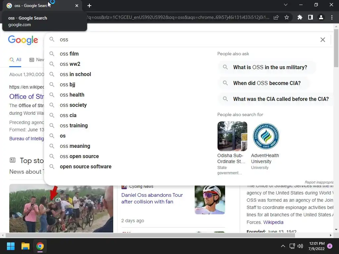Click search icon beside oss cia
Screen dimensions: 339x254
(52, 115)
